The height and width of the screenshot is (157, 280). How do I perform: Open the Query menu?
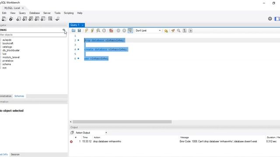click(22, 13)
